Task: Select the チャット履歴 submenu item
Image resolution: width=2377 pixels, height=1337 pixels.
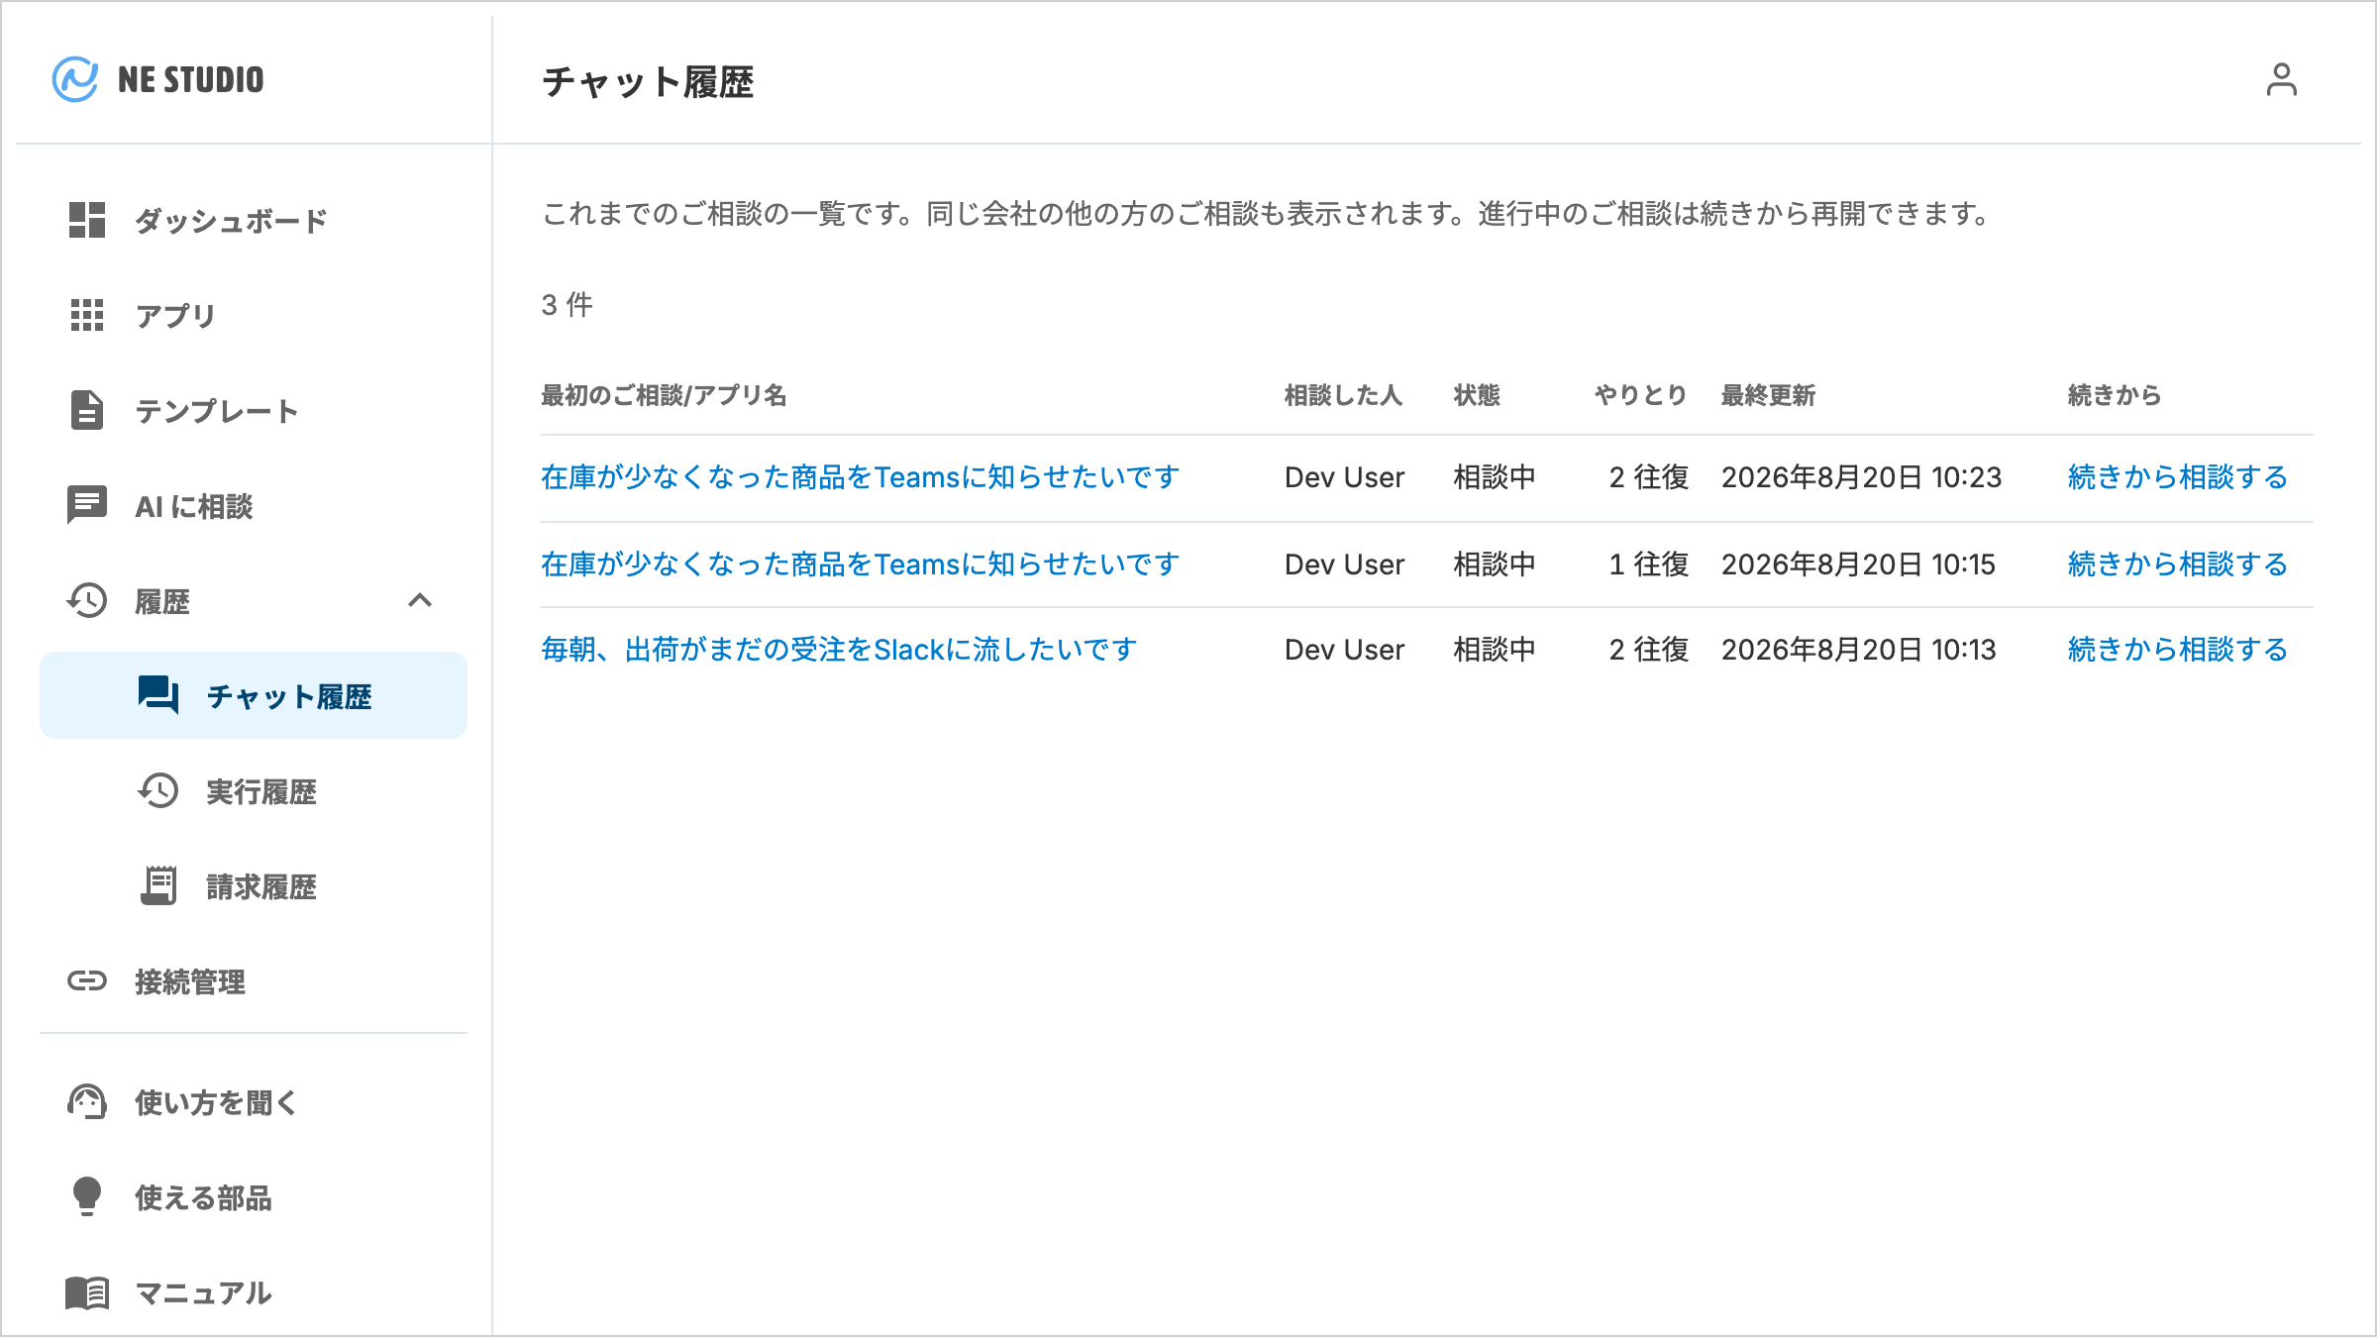Action: click(254, 695)
